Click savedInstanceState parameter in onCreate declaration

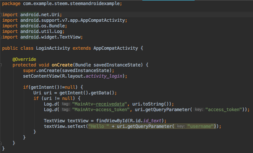tap(117, 65)
